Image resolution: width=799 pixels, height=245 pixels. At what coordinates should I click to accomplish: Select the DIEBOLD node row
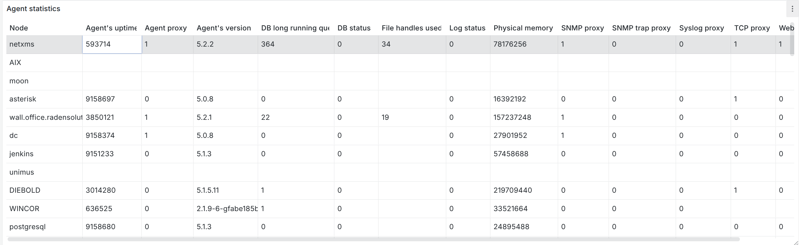tap(400, 190)
